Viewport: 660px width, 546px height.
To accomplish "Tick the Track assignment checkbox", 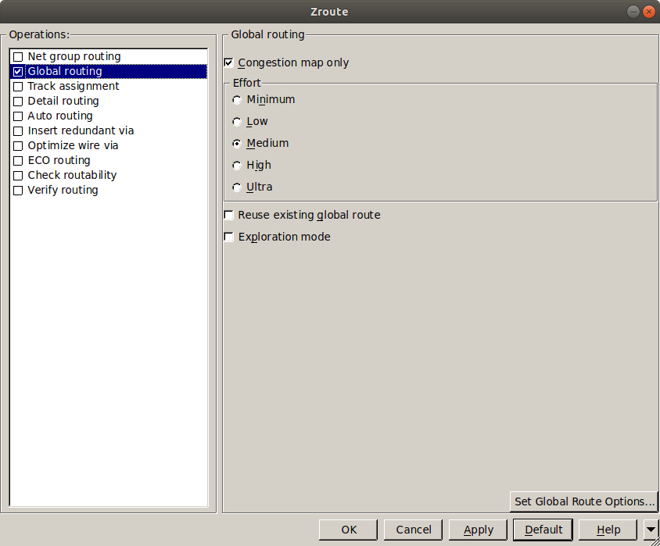I will (18, 87).
